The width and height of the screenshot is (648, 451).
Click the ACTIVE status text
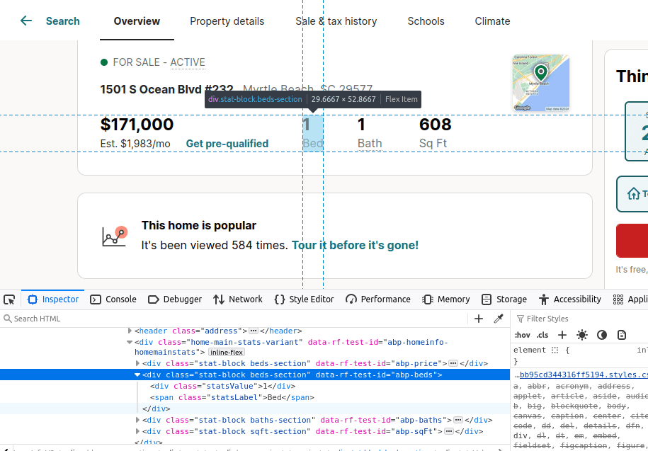tap(188, 62)
